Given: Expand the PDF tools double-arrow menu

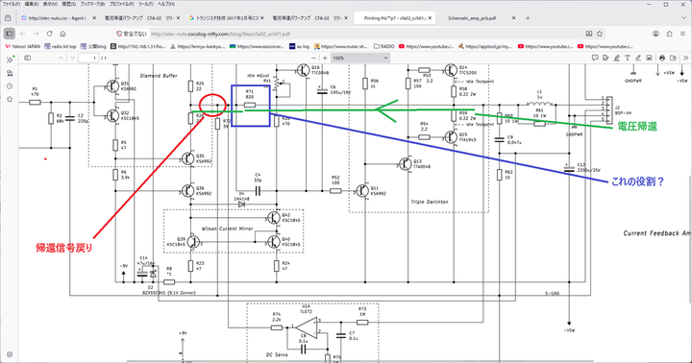Looking at the screenshot, I should [685, 58].
